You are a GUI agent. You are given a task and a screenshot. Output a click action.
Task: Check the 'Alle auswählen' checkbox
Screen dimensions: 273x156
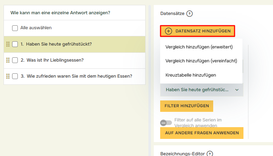click(x=15, y=28)
